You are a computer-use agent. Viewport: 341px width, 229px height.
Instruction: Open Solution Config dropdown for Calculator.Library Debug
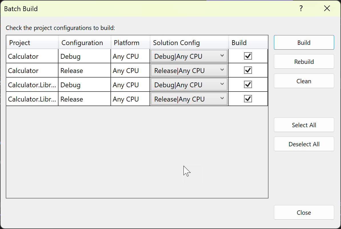point(222,85)
